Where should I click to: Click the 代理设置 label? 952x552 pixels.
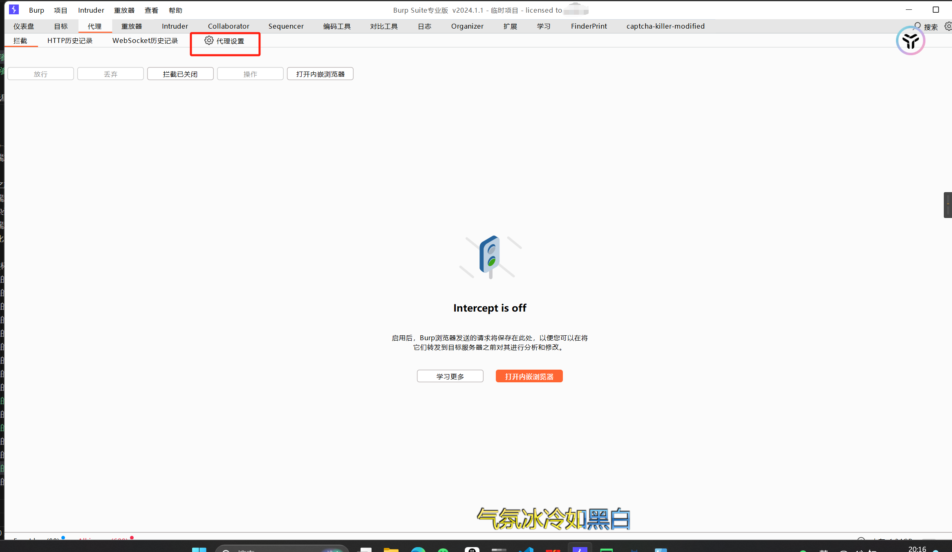pos(231,41)
